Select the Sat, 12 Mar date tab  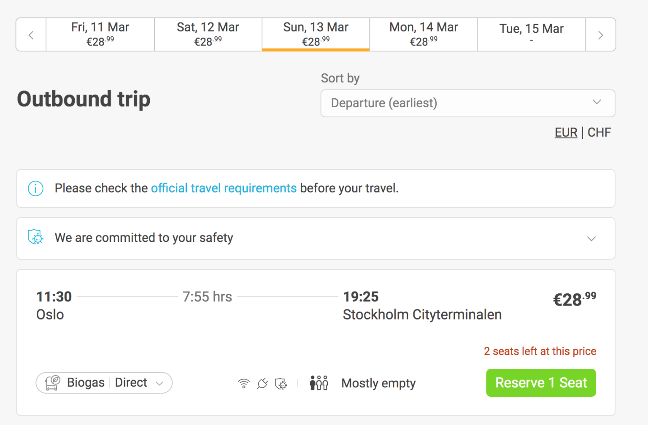pos(208,34)
